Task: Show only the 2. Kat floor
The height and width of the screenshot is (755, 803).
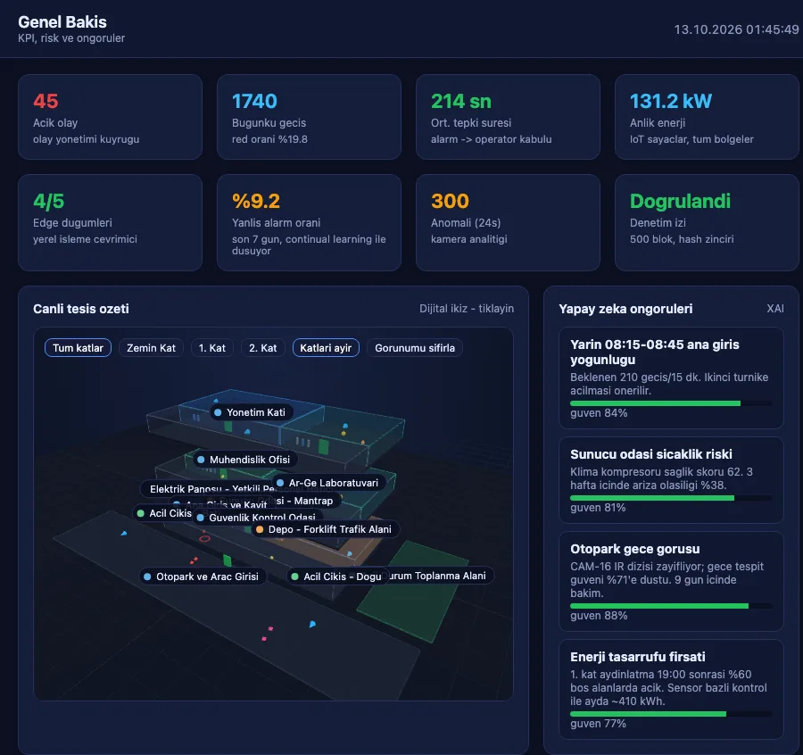Action: point(262,348)
